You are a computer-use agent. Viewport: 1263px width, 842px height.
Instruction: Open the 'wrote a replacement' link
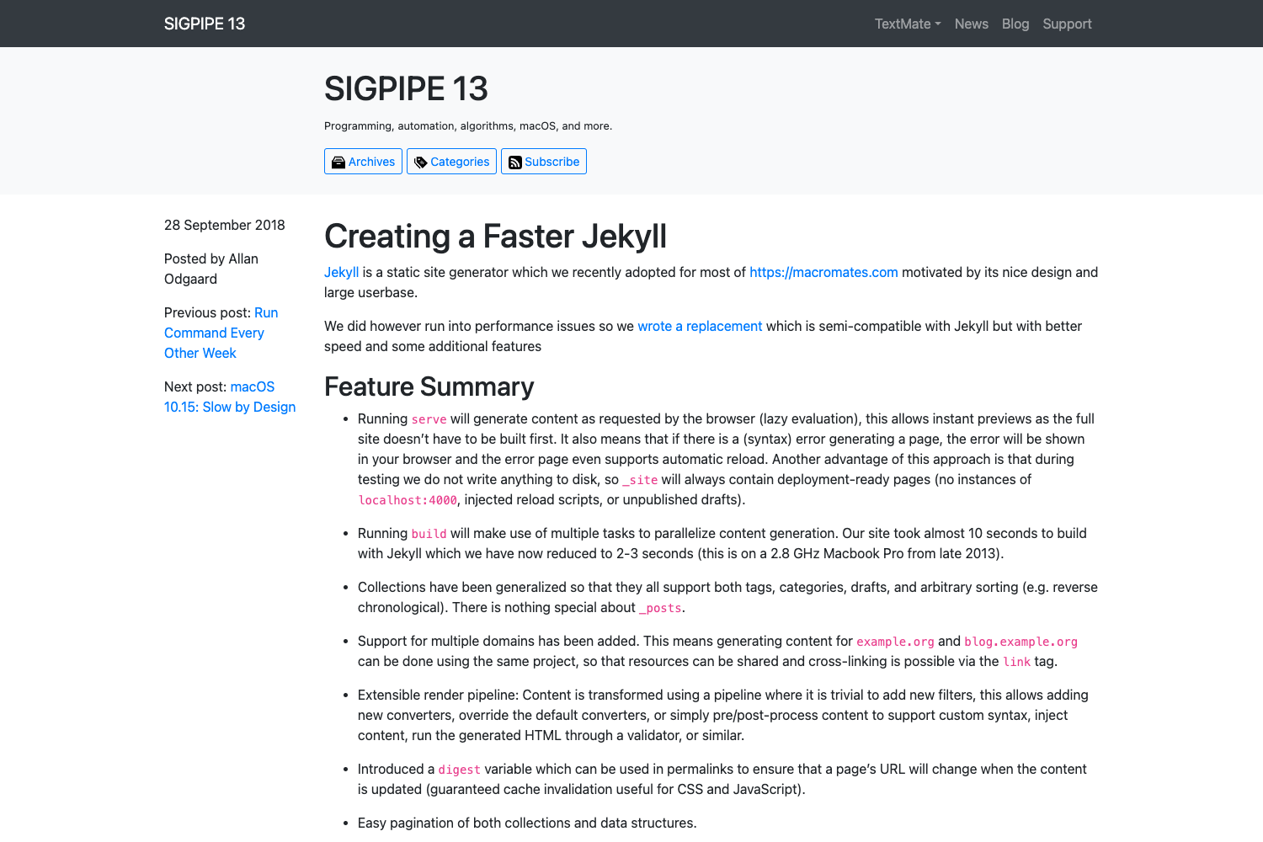click(x=699, y=326)
